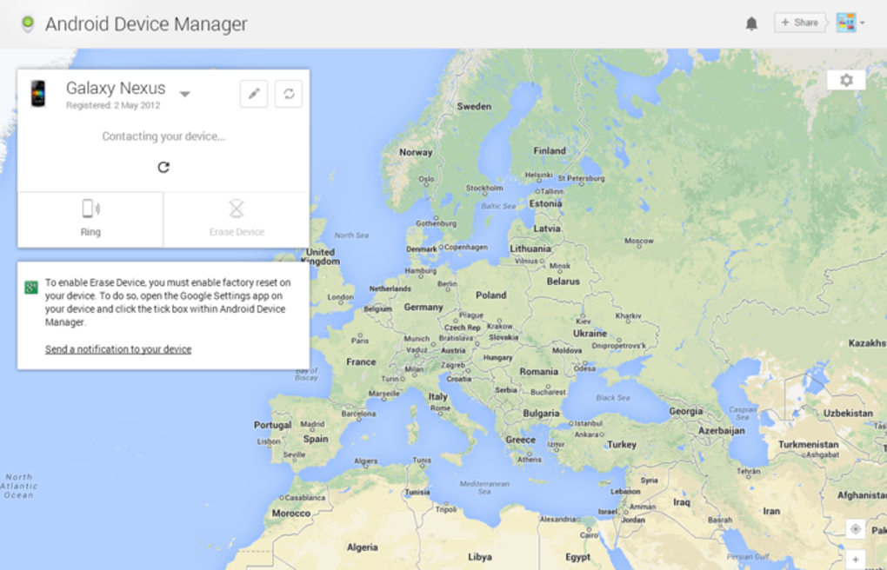
Task: Click the Poland label on the map
Action: [491, 295]
